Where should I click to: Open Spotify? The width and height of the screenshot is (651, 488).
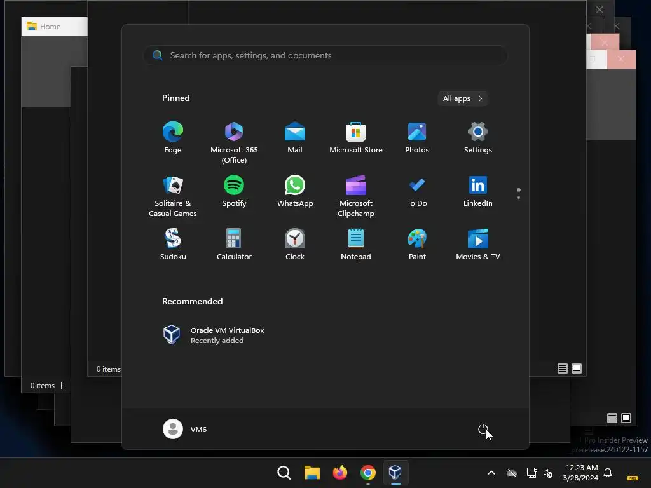coord(234,191)
